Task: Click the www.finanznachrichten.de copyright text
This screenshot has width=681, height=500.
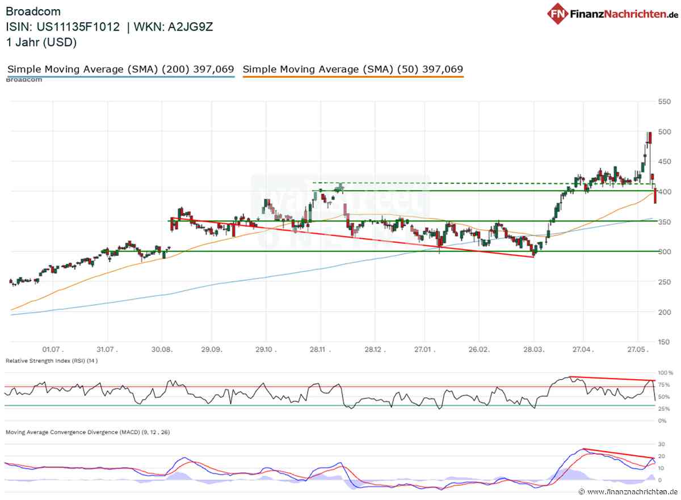Action: click(628, 491)
